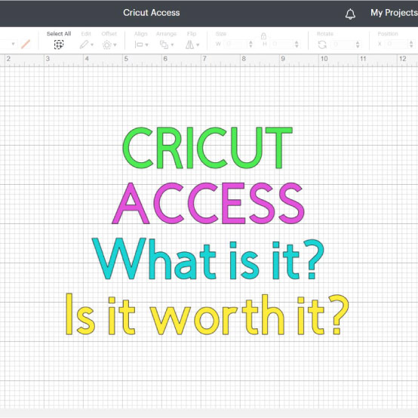Image resolution: width=418 pixels, height=418 pixels.
Task: Click the Rotate icon
Action: click(322, 45)
